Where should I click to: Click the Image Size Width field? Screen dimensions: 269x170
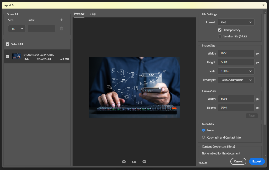tap(236, 53)
